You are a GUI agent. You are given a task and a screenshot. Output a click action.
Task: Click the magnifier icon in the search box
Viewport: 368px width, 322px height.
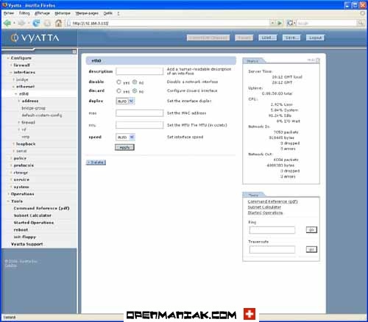coord(361,24)
